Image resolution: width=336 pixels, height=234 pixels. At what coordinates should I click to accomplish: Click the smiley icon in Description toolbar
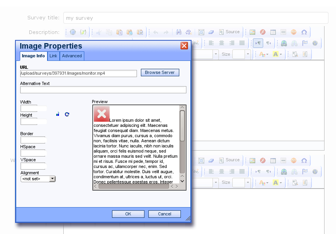point(294,32)
